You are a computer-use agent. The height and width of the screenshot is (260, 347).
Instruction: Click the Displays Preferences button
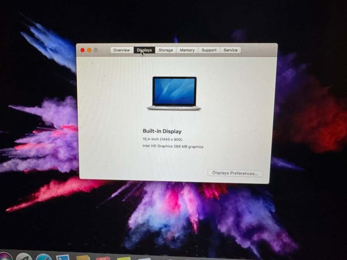point(235,173)
